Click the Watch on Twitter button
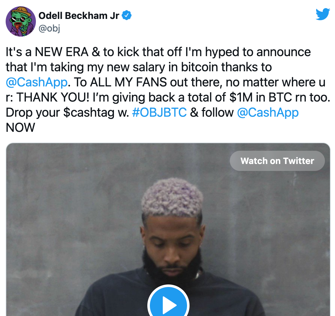 tap(277, 161)
